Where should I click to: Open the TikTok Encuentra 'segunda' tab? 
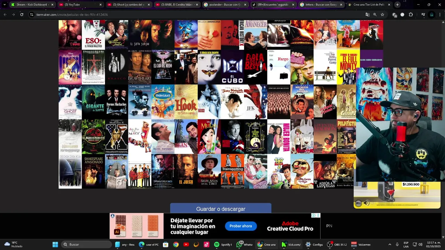(274, 5)
